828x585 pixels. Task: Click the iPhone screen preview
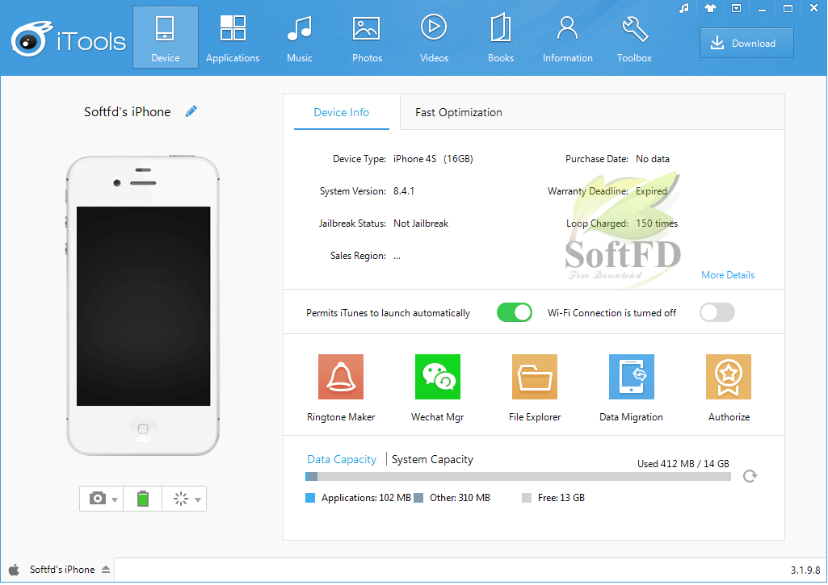pos(143,306)
